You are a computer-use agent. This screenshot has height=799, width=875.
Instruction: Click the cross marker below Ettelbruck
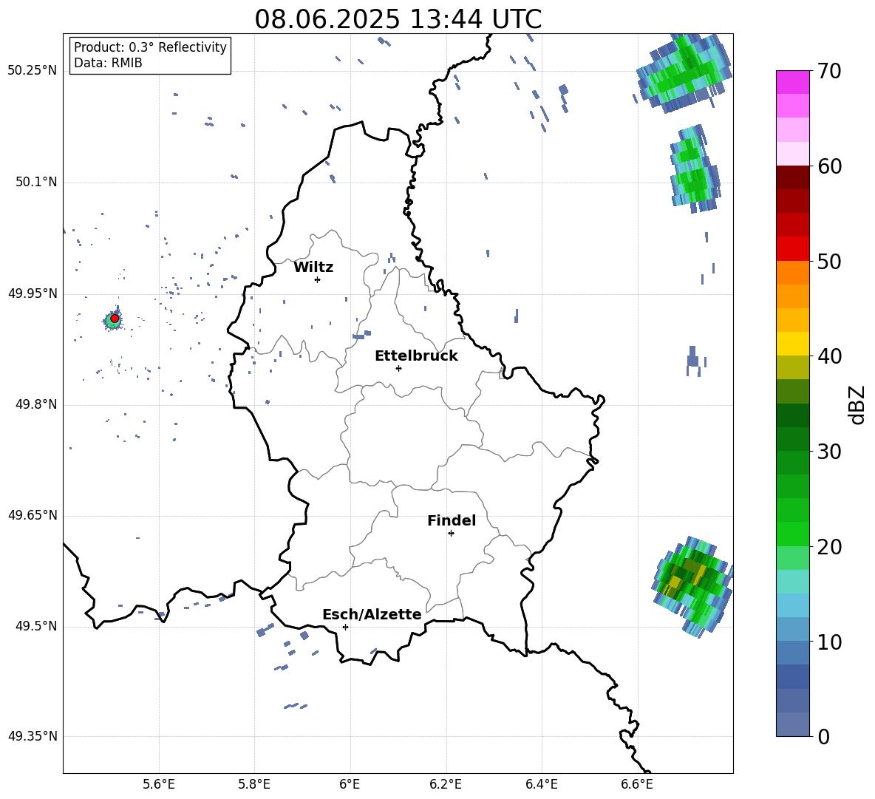point(398,368)
